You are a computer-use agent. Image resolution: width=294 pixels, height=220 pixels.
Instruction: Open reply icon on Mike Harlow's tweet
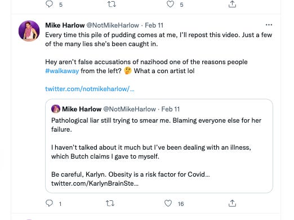pyautogui.click(x=50, y=203)
